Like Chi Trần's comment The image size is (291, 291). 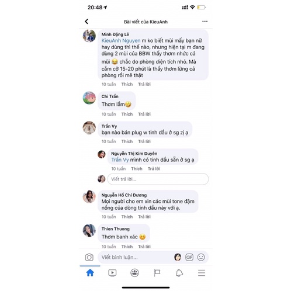127,114
